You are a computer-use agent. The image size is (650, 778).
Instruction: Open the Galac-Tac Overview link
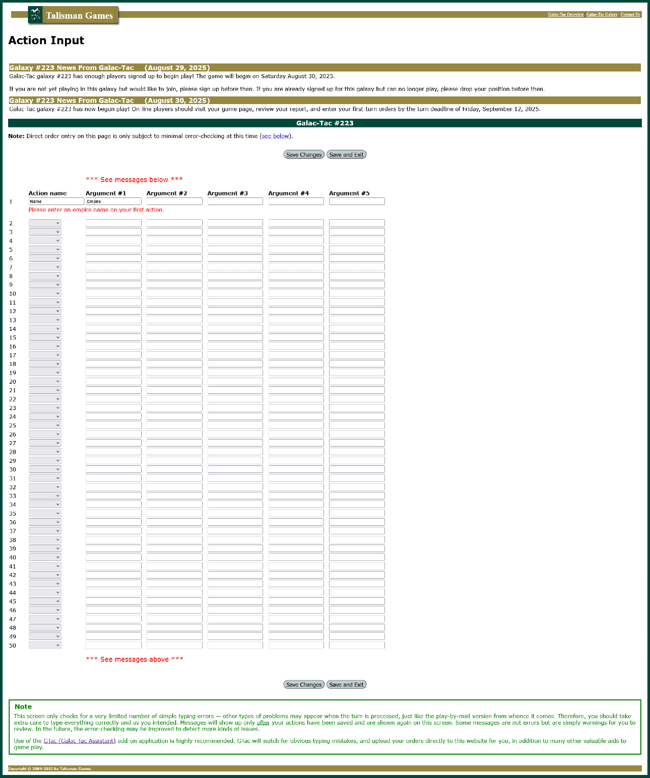(x=565, y=15)
